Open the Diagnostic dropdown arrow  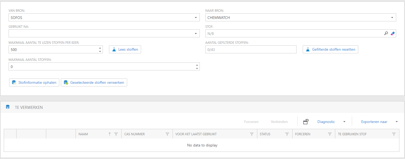point(344,122)
